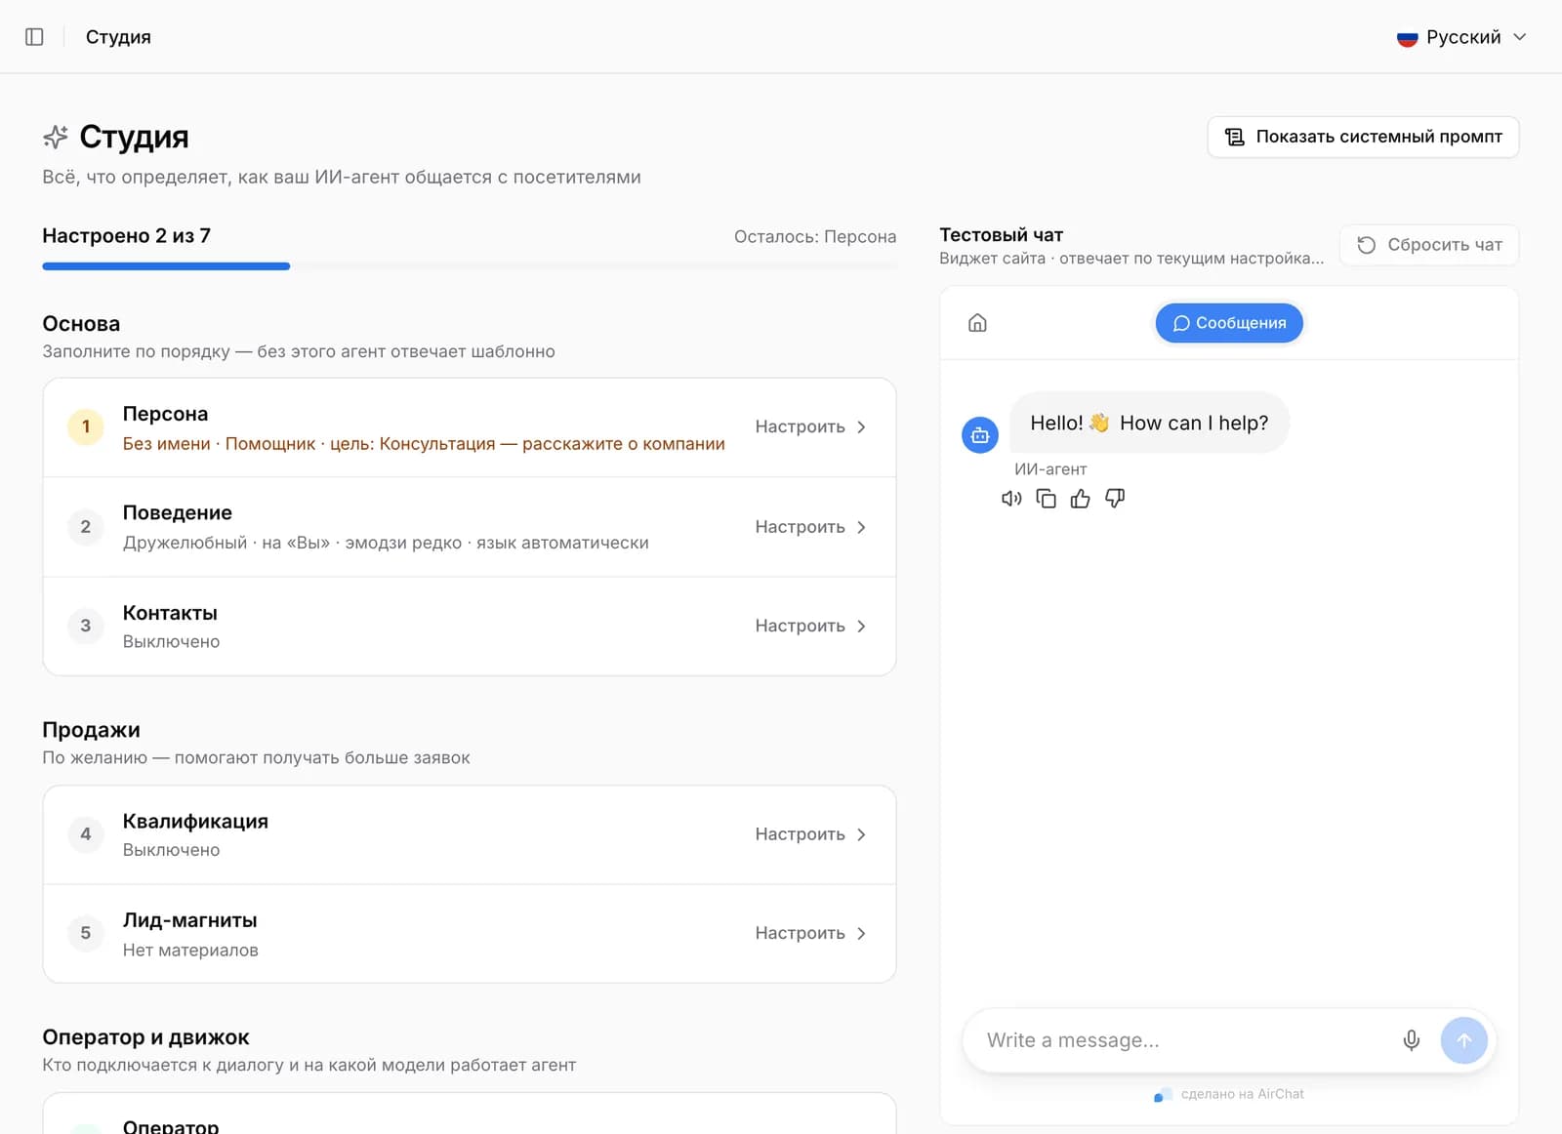This screenshot has height=1134, width=1562.
Task: Click the bot avatar icon
Action: (x=980, y=435)
